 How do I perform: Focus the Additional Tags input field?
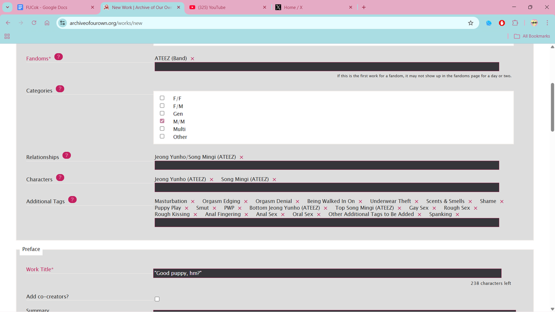327,222
